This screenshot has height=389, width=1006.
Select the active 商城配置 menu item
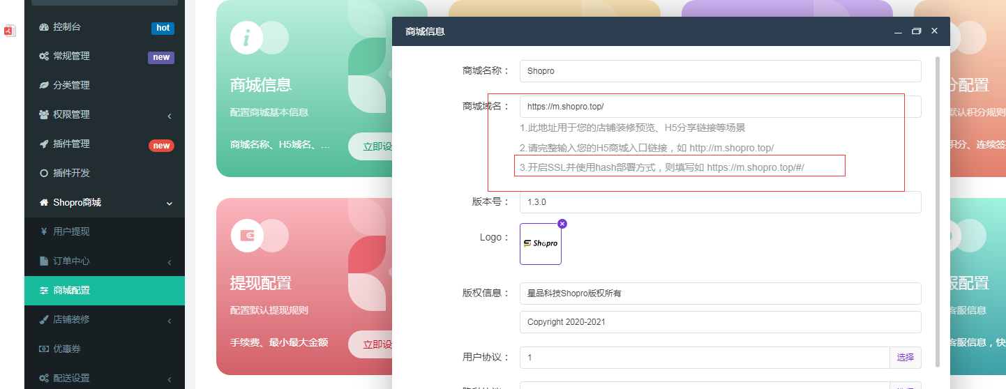tap(105, 291)
